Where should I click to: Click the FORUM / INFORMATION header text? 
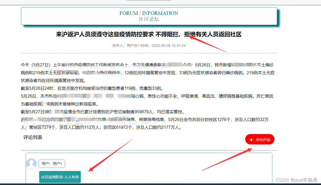[149, 13]
